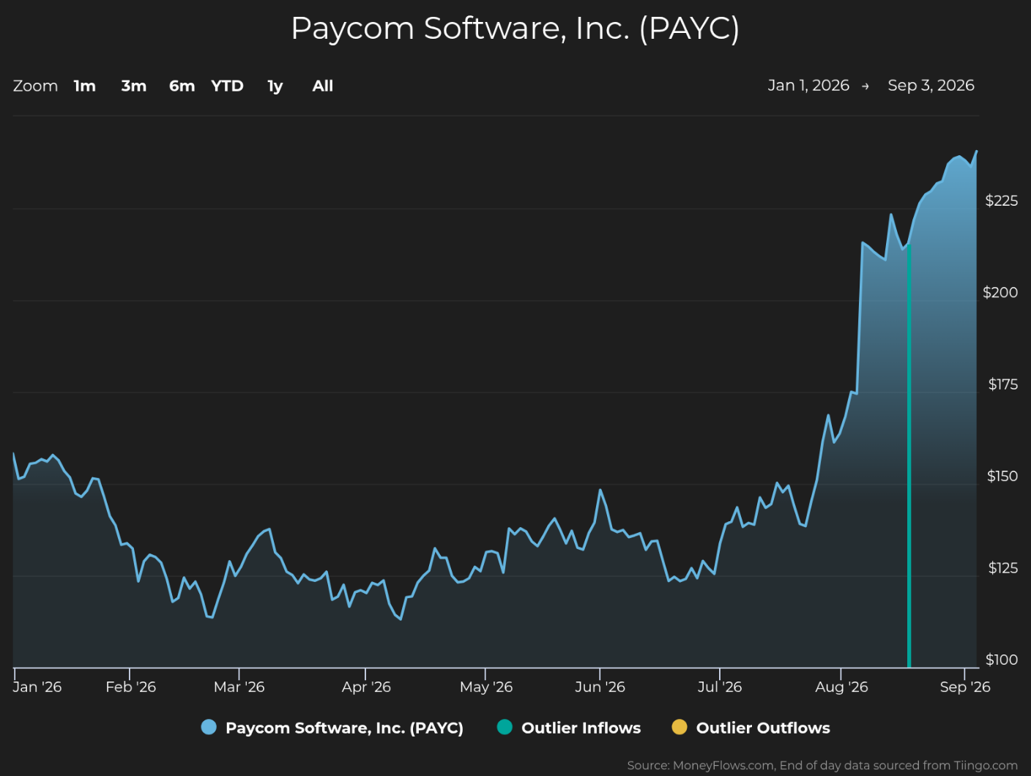This screenshot has height=776, width=1031.
Task: Click the Apr '26 axis label
Action: pyautogui.click(x=366, y=687)
